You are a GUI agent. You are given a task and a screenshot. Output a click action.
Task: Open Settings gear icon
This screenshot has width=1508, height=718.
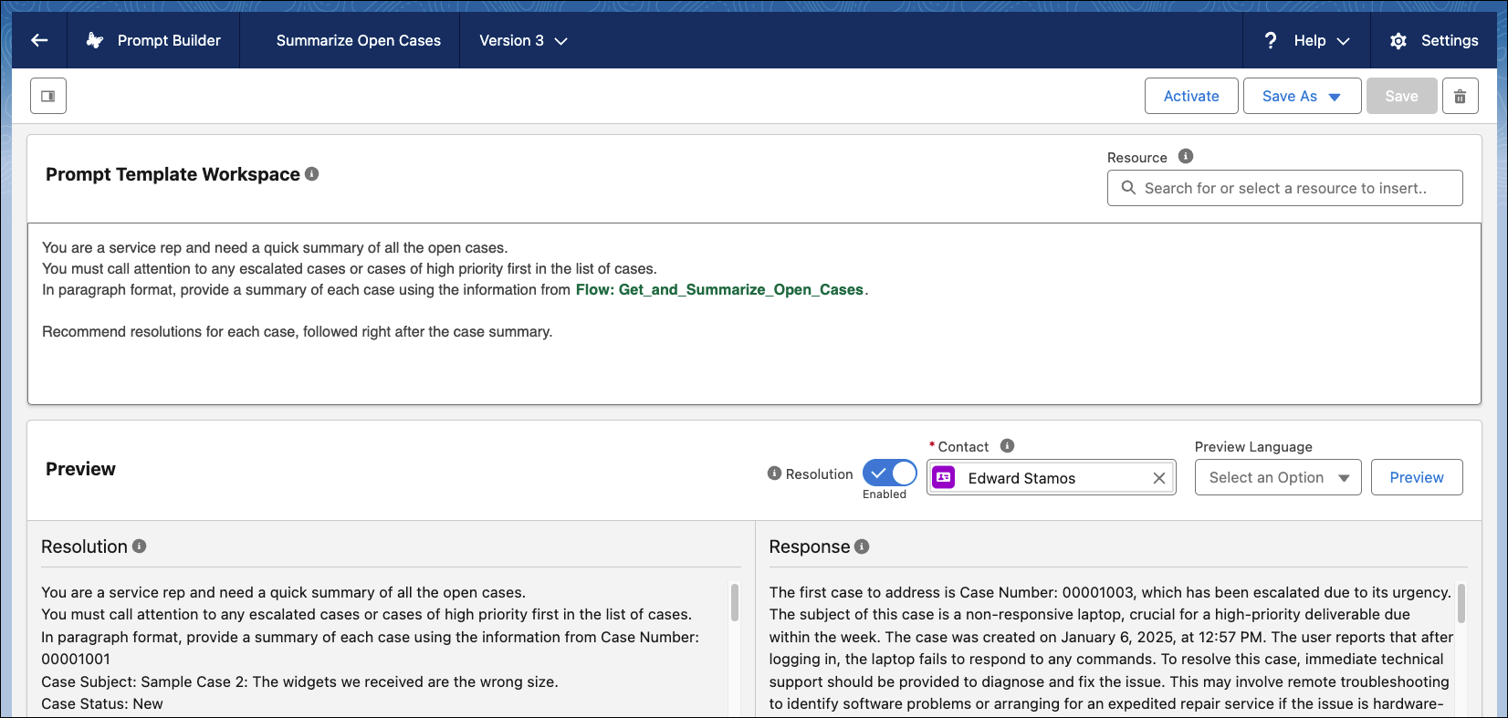click(x=1398, y=41)
